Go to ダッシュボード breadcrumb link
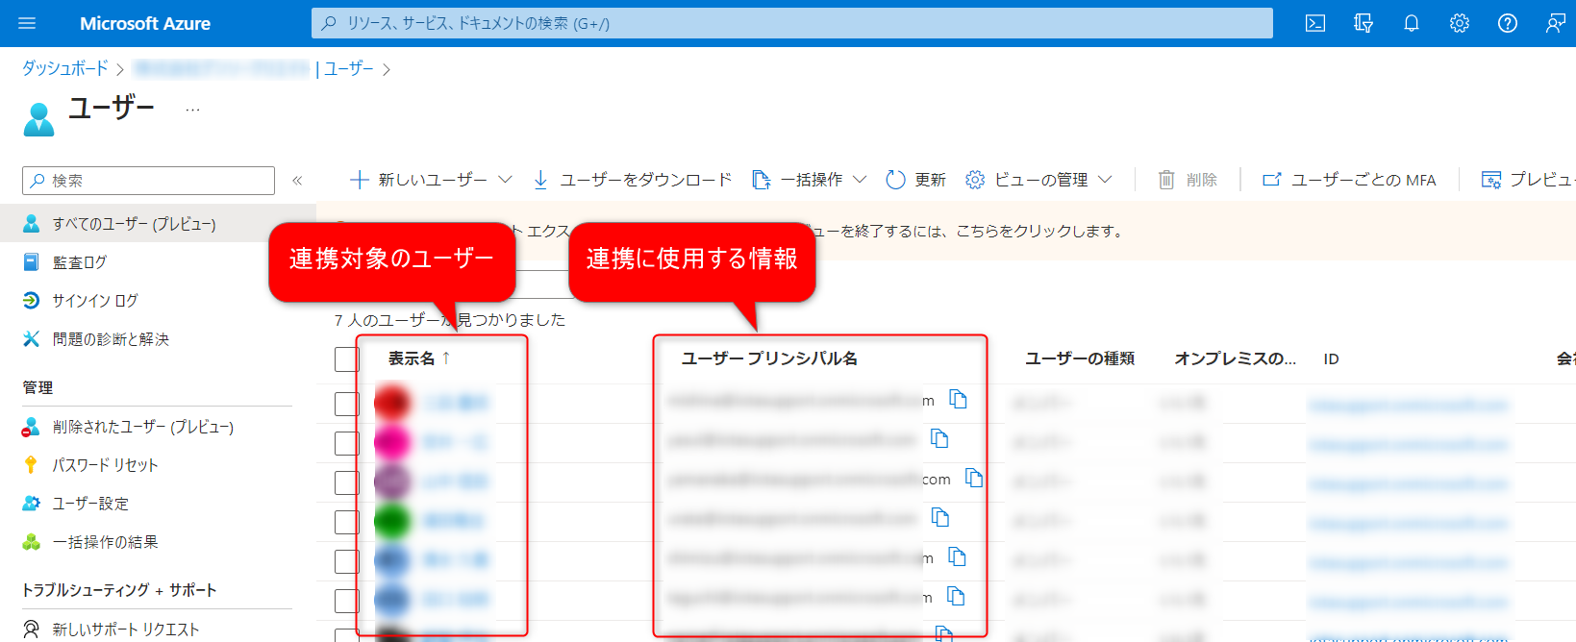The width and height of the screenshot is (1576, 642). click(x=65, y=68)
